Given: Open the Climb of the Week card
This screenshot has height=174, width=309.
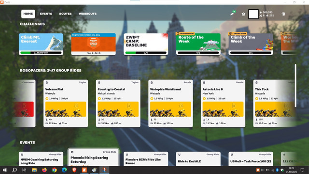Looking at the screenshot, I should (x=251, y=44).
